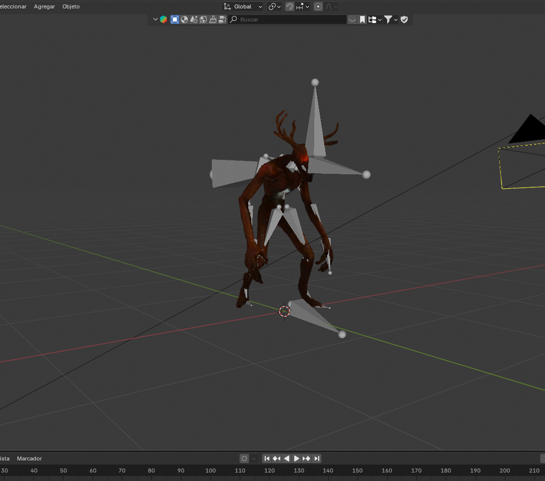The image size is (545, 481).
Task: Open the auto keying options dropdown
Action: 254,459
